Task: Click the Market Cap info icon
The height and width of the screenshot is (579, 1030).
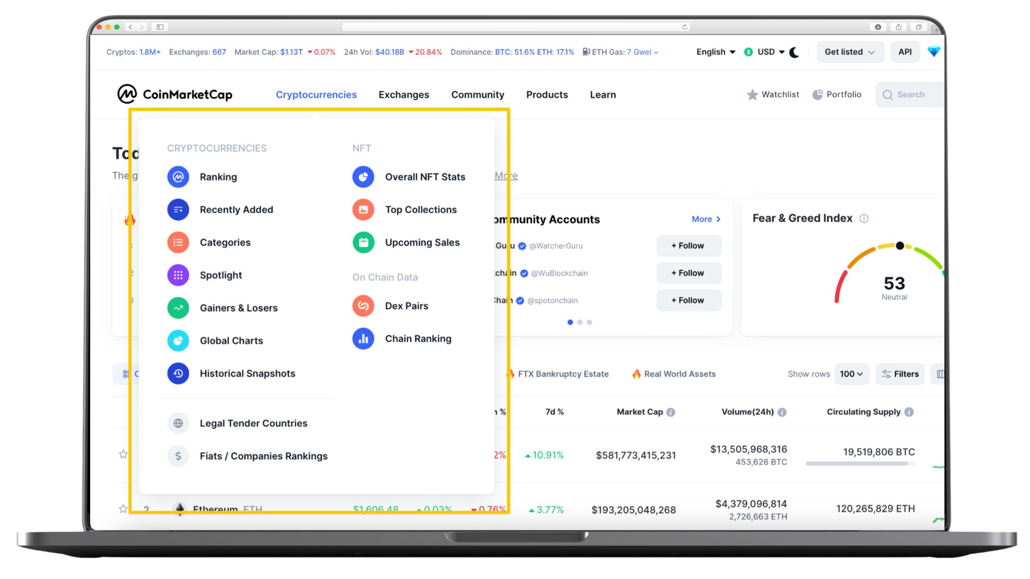Action: (671, 412)
